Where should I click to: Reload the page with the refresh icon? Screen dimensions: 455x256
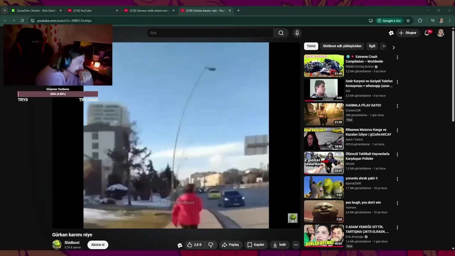click(x=22, y=21)
